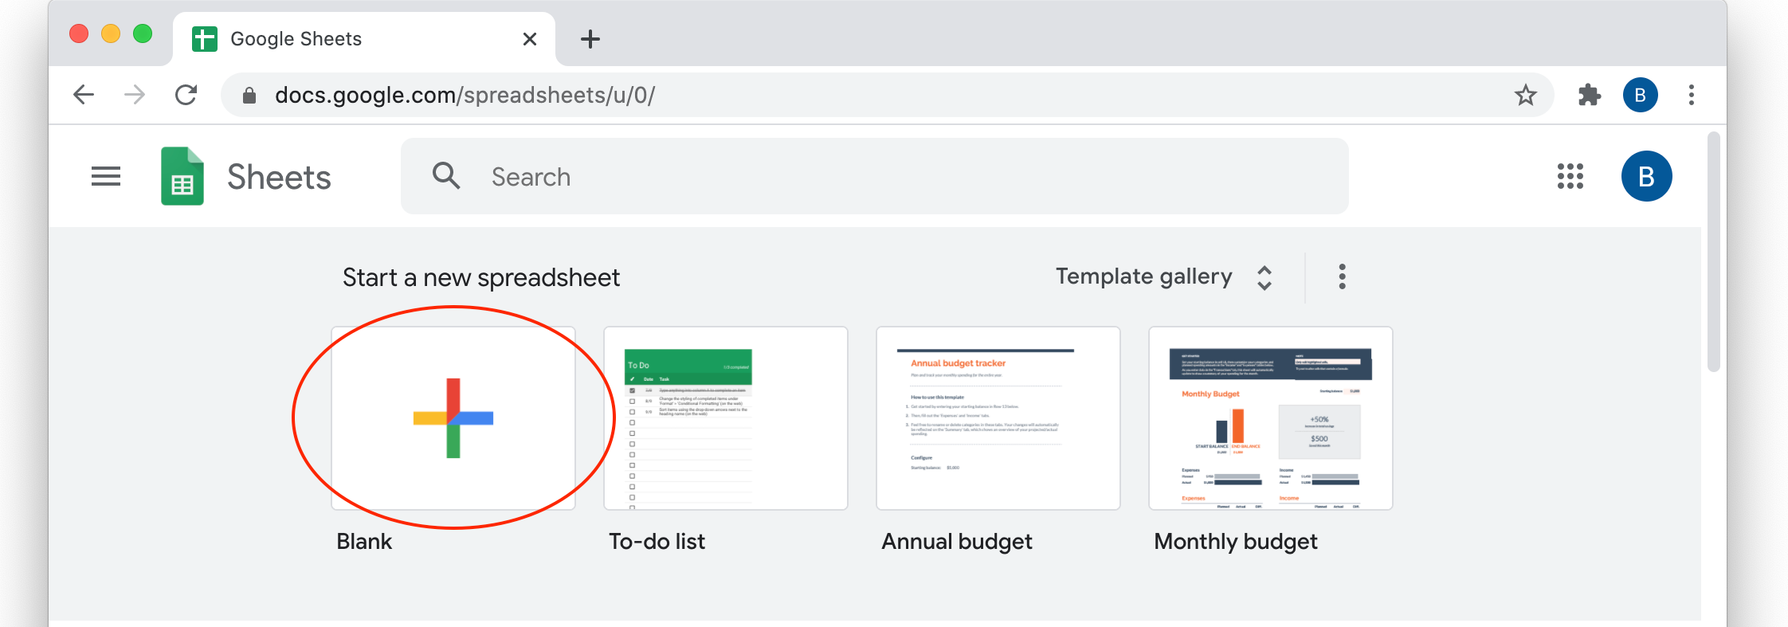Open the Chrome profile B avatar

click(x=1641, y=95)
